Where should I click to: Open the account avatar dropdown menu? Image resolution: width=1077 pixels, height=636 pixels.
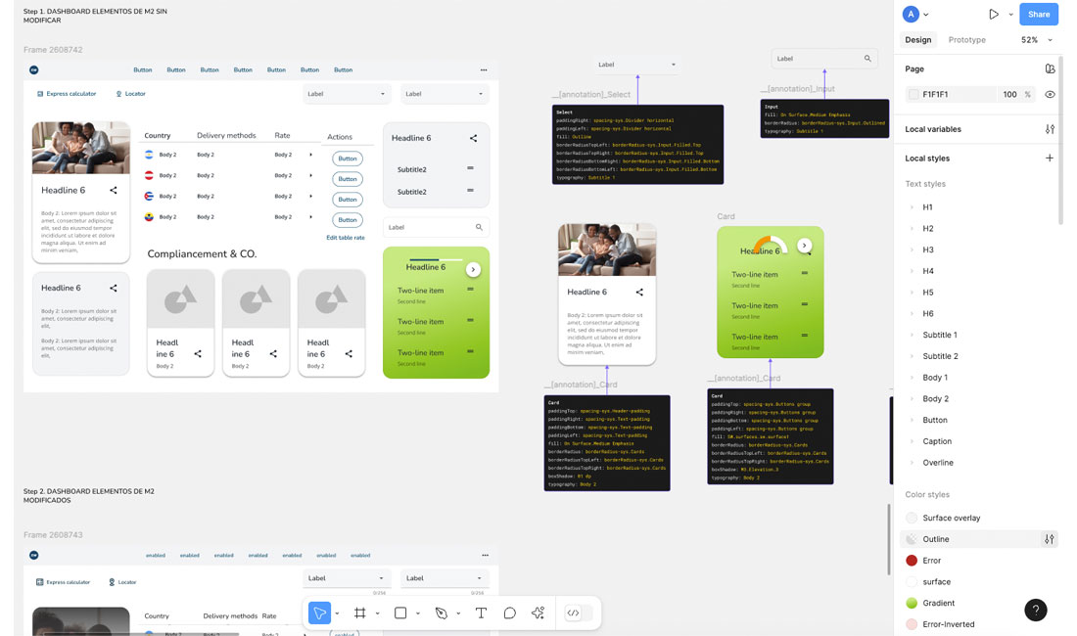(x=915, y=15)
